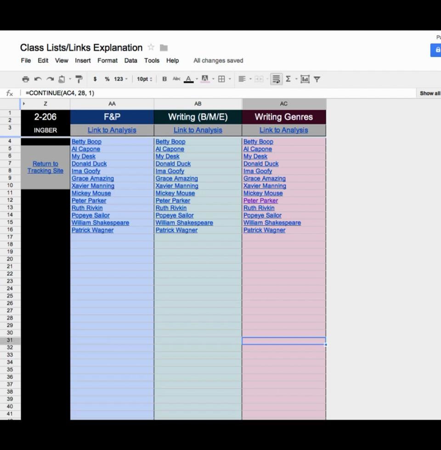441x450 pixels.
Task: Open the Format menu
Action: pyautogui.click(x=107, y=61)
